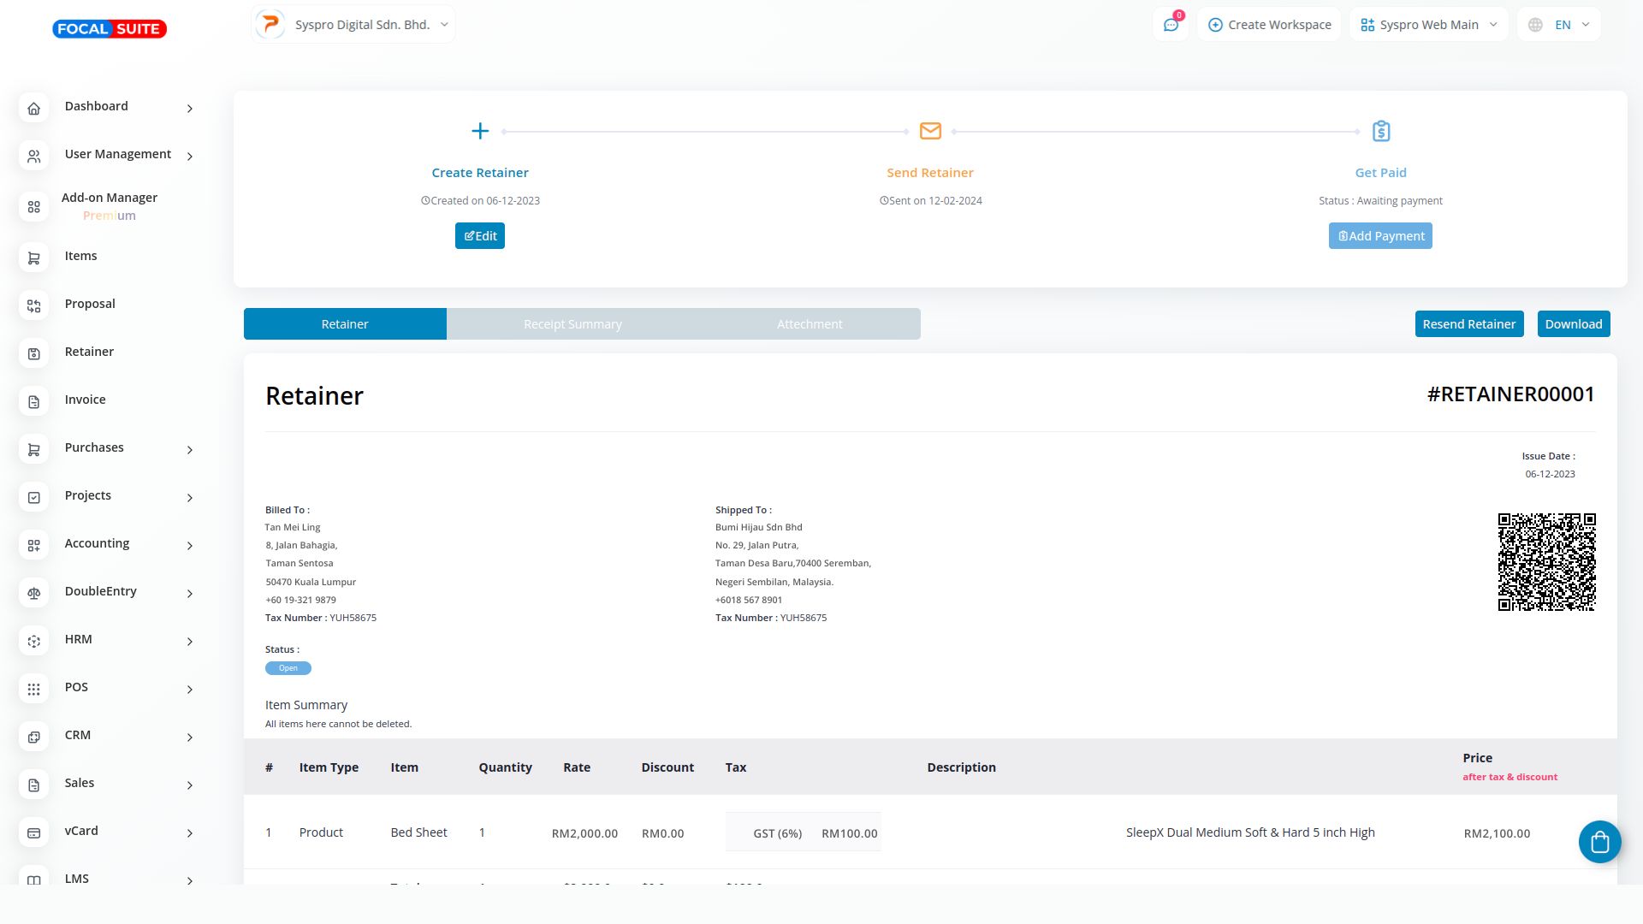Open the Proposal sidebar item

[90, 304]
